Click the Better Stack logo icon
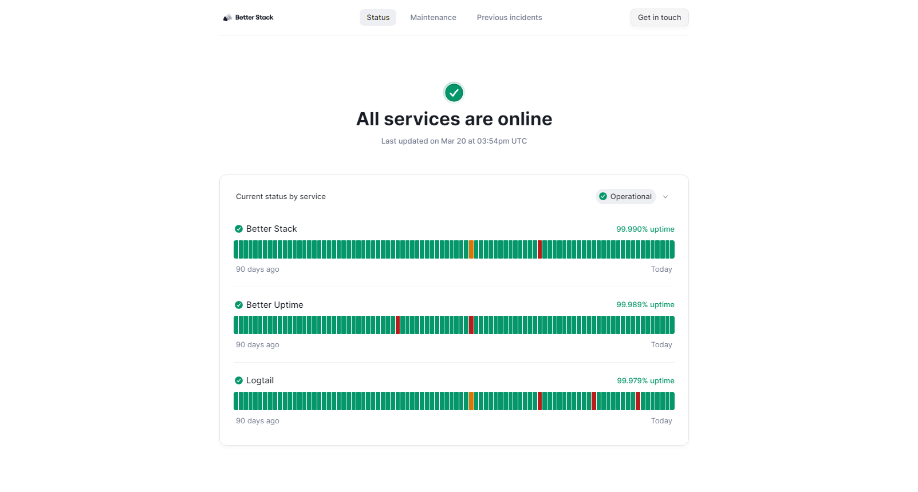 tap(227, 18)
